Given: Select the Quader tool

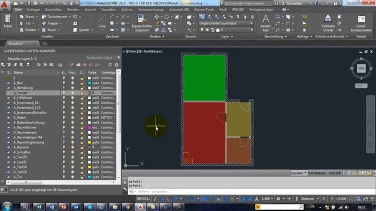Looking at the screenshot, I should [83, 30].
